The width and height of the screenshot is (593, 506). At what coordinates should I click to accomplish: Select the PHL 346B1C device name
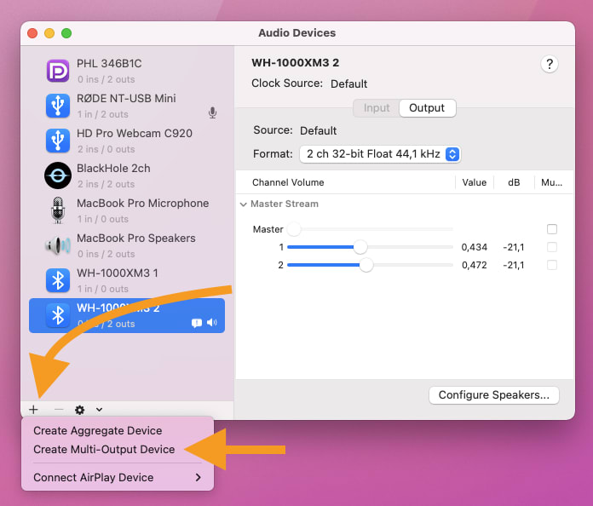(x=109, y=64)
